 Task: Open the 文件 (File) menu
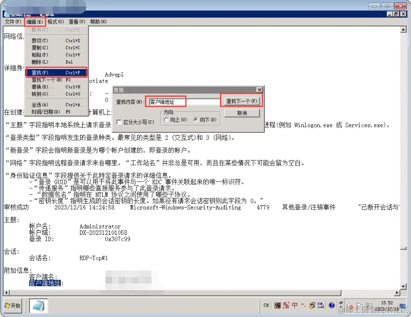point(13,22)
